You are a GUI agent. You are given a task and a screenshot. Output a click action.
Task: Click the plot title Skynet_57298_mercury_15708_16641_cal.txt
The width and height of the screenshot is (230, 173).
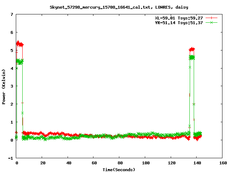(x=100, y=7)
